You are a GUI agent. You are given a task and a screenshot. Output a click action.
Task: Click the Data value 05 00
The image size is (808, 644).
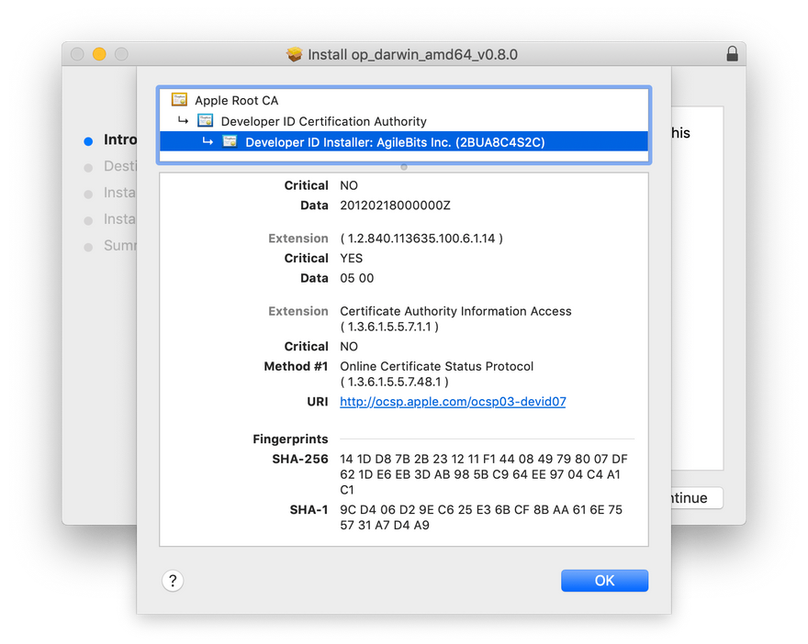[x=356, y=278]
